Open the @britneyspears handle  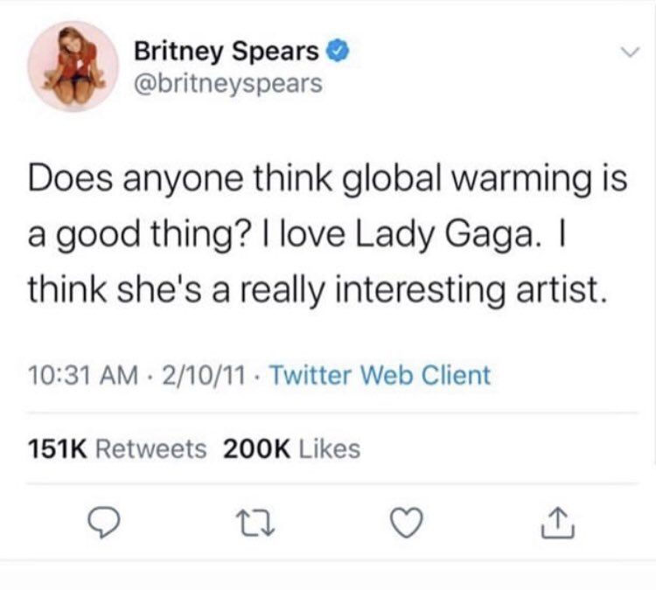point(228,83)
